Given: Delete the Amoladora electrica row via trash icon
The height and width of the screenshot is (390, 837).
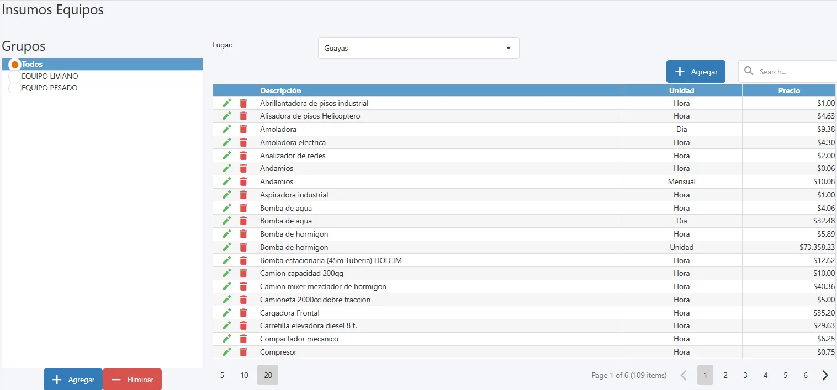Looking at the screenshot, I should [243, 142].
